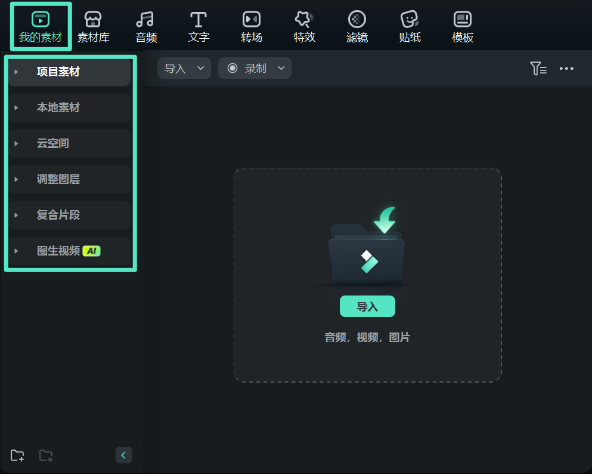Select the 音频 audio icon
Viewport: 592px width, 474px height.
146,27
